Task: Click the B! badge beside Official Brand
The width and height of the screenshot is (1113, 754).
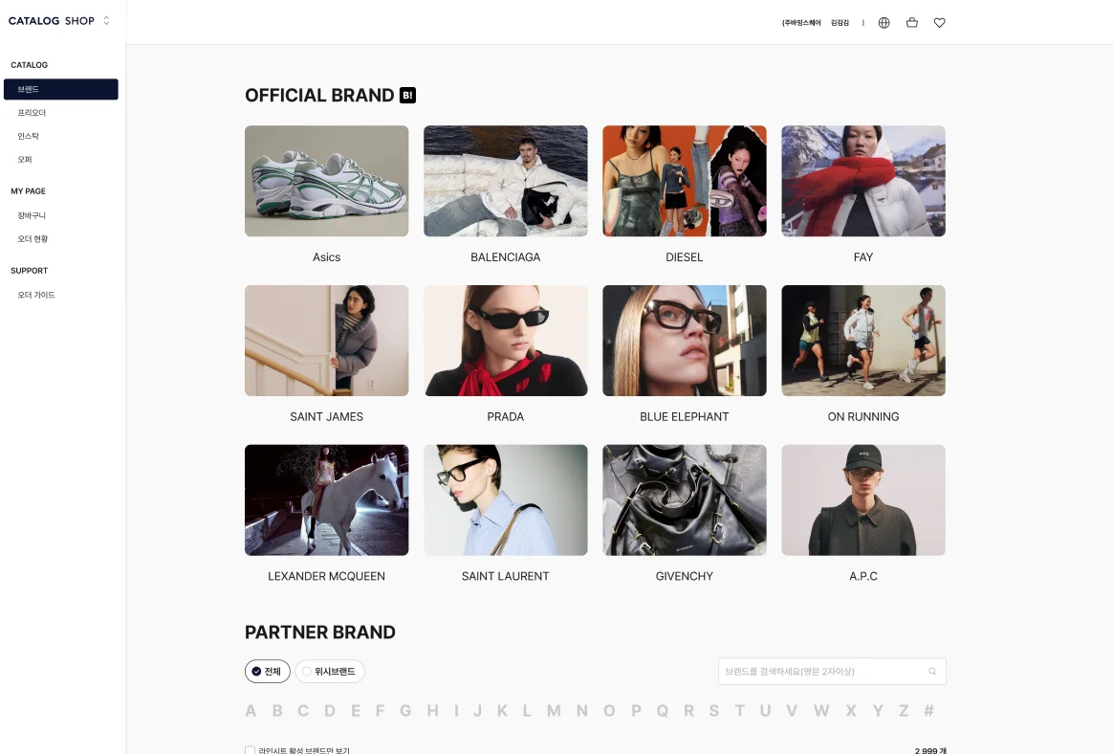Action: pos(407,96)
